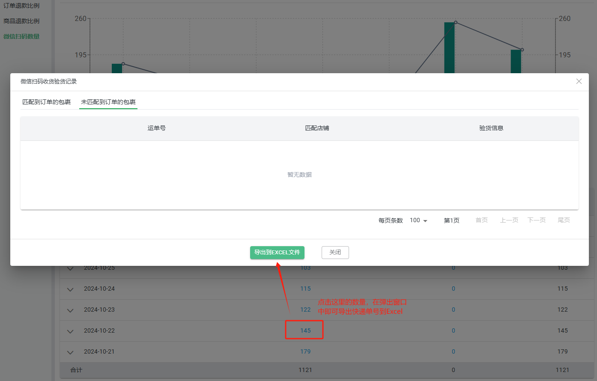Expand the 2024-10-23 row chevron
This screenshot has height=381, width=597.
(x=70, y=310)
